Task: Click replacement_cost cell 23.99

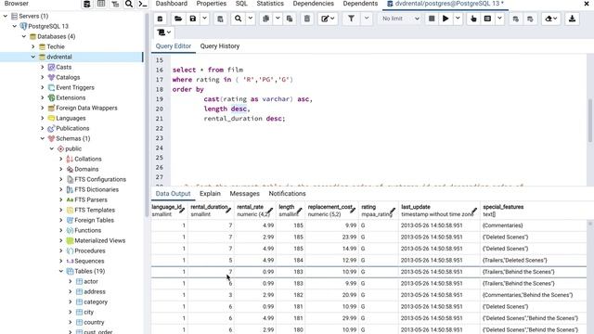Action: (x=332, y=238)
